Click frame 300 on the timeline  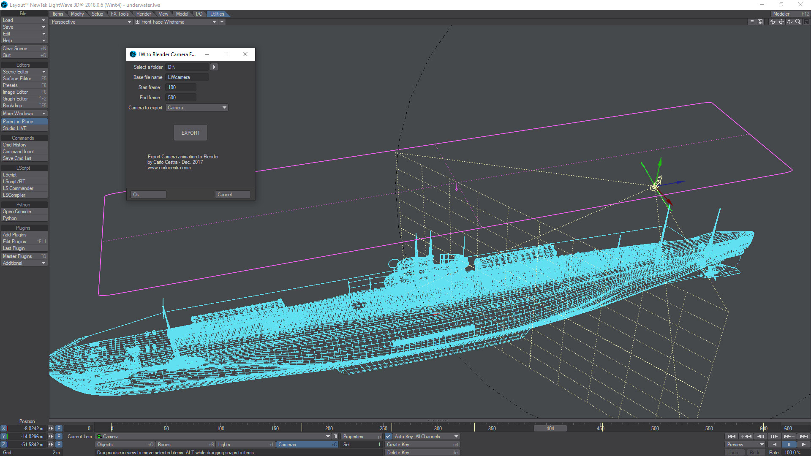point(438,429)
